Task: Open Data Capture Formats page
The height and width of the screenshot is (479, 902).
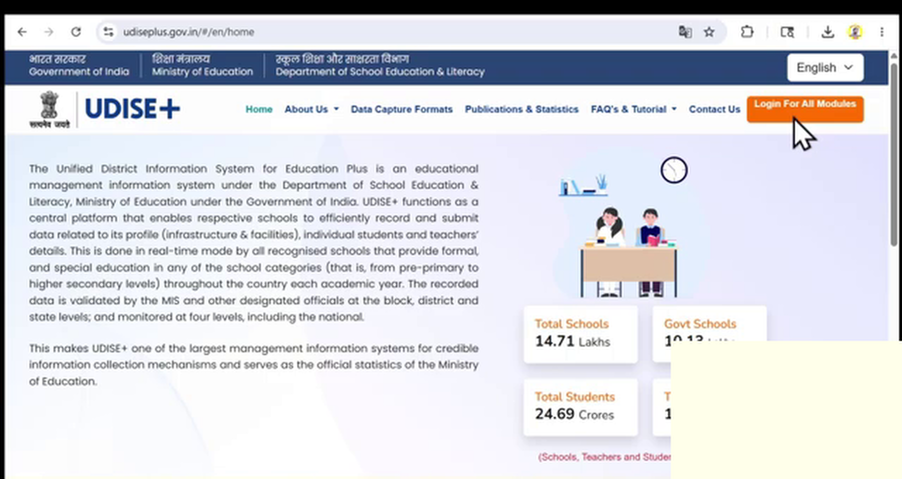Action: 402,109
